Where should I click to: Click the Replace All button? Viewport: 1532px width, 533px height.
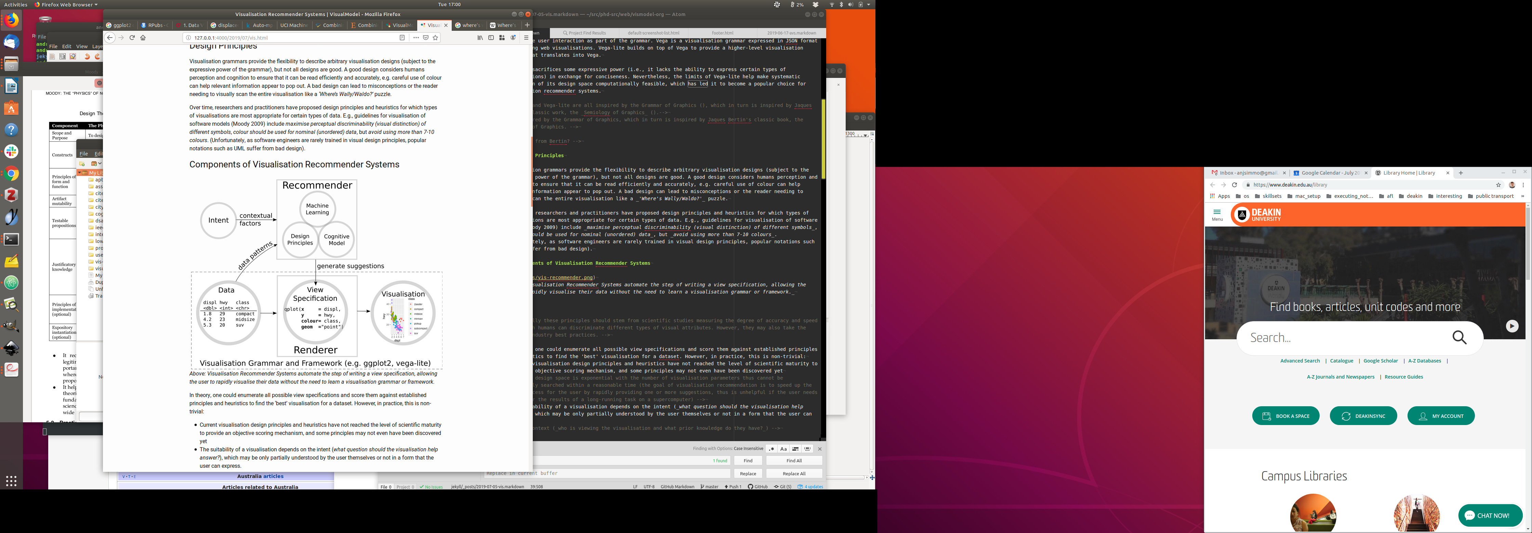[x=793, y=474]
